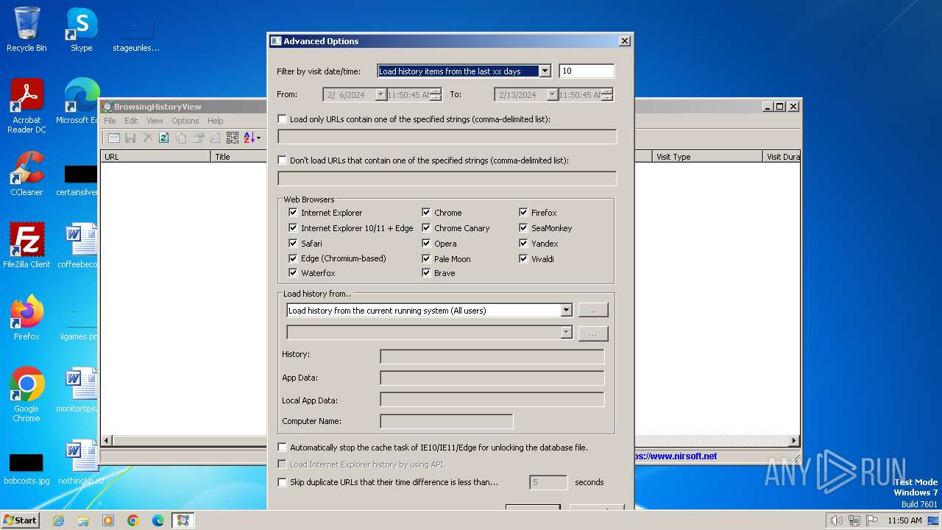The image size is (942, 530).
Task: Click media player icon in taskbar
Action: pyautogui.click(x=108, y=520)
